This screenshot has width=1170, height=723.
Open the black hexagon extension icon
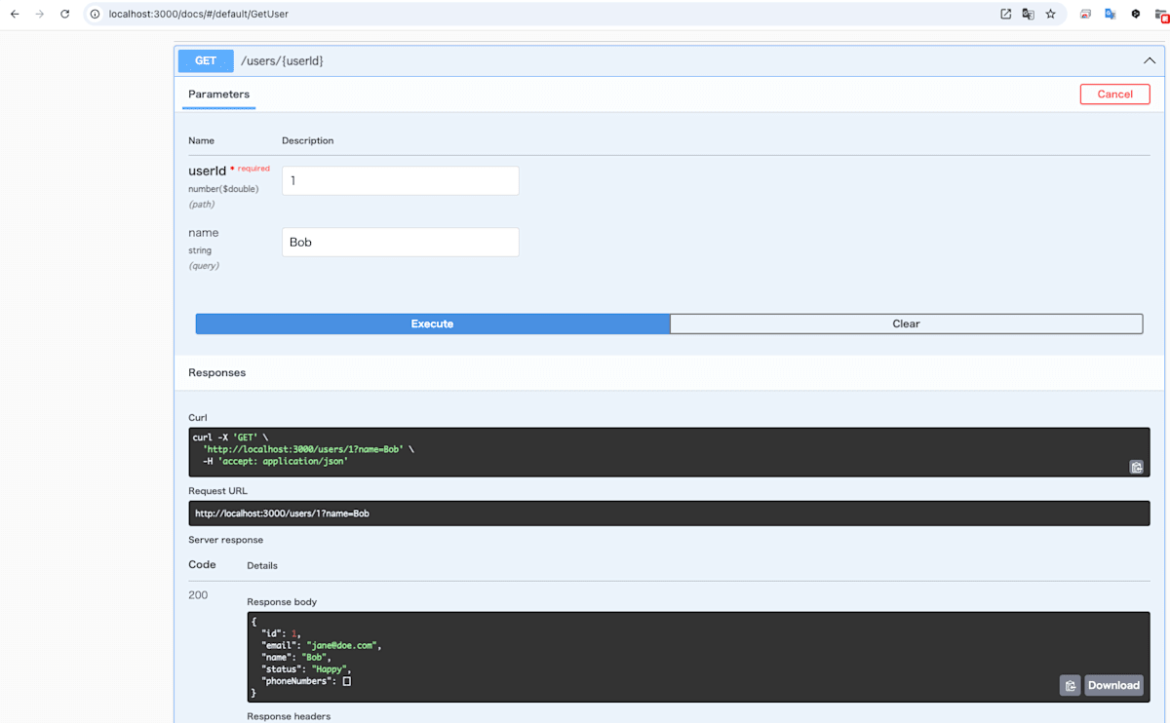pos(1136,15)
